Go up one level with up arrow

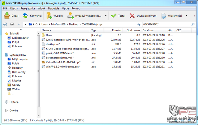click(19, 24)
